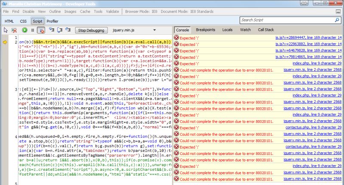Click error icon beside js.js?v=22963882 entry
Viewport: 344px width, 185px height.
(x=176, y=44)
